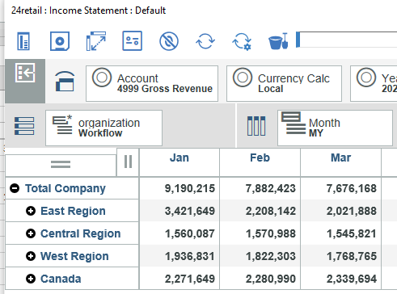397x294 pixels.
Task: Click the context window icon beside Account
Action: pos(65,82)
